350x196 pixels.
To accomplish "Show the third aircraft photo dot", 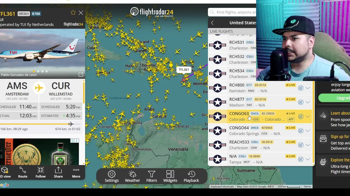I will point(42,71).
